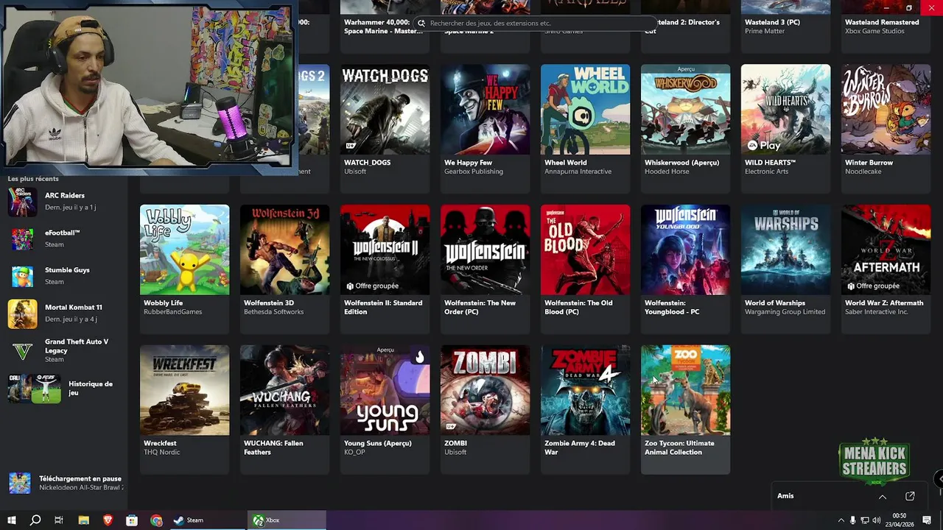
Task: Launch Brave browser from taskbar
Action: click(108, 520)
